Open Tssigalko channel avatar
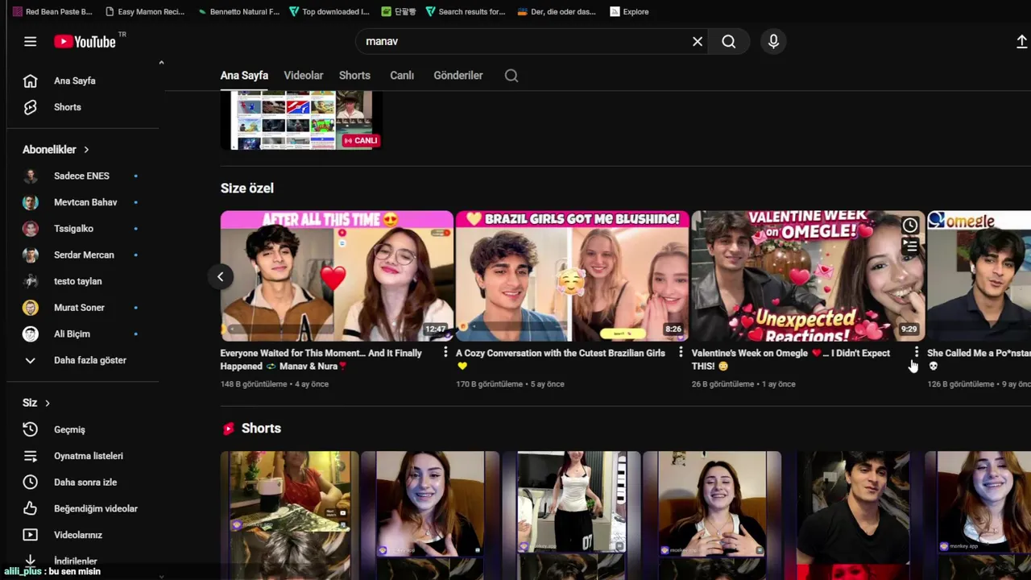1031x580 pixels. [31, 229]
